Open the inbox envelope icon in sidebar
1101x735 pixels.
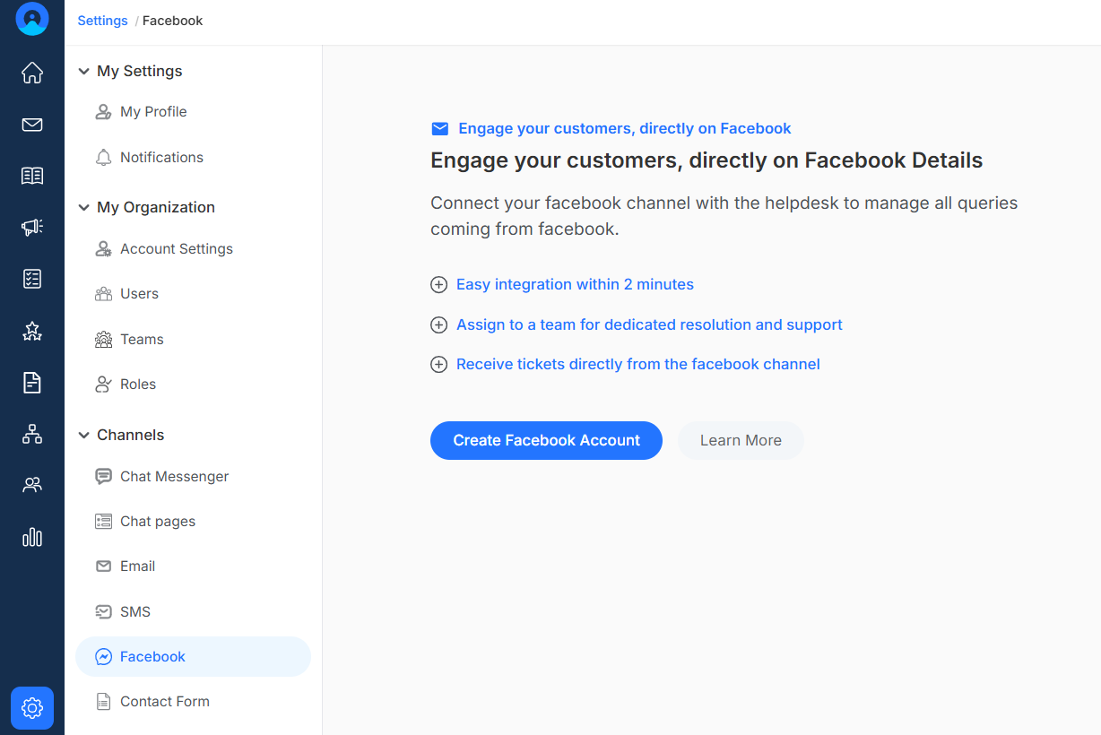32,125
